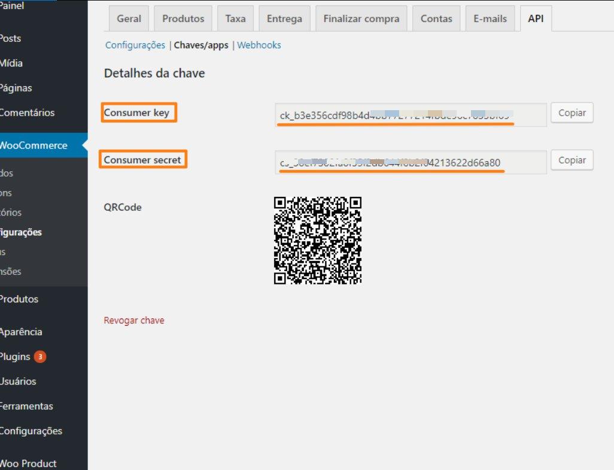Click the Detalhes da chave heading
Screen dimensions: 614x470
(154, 73)
